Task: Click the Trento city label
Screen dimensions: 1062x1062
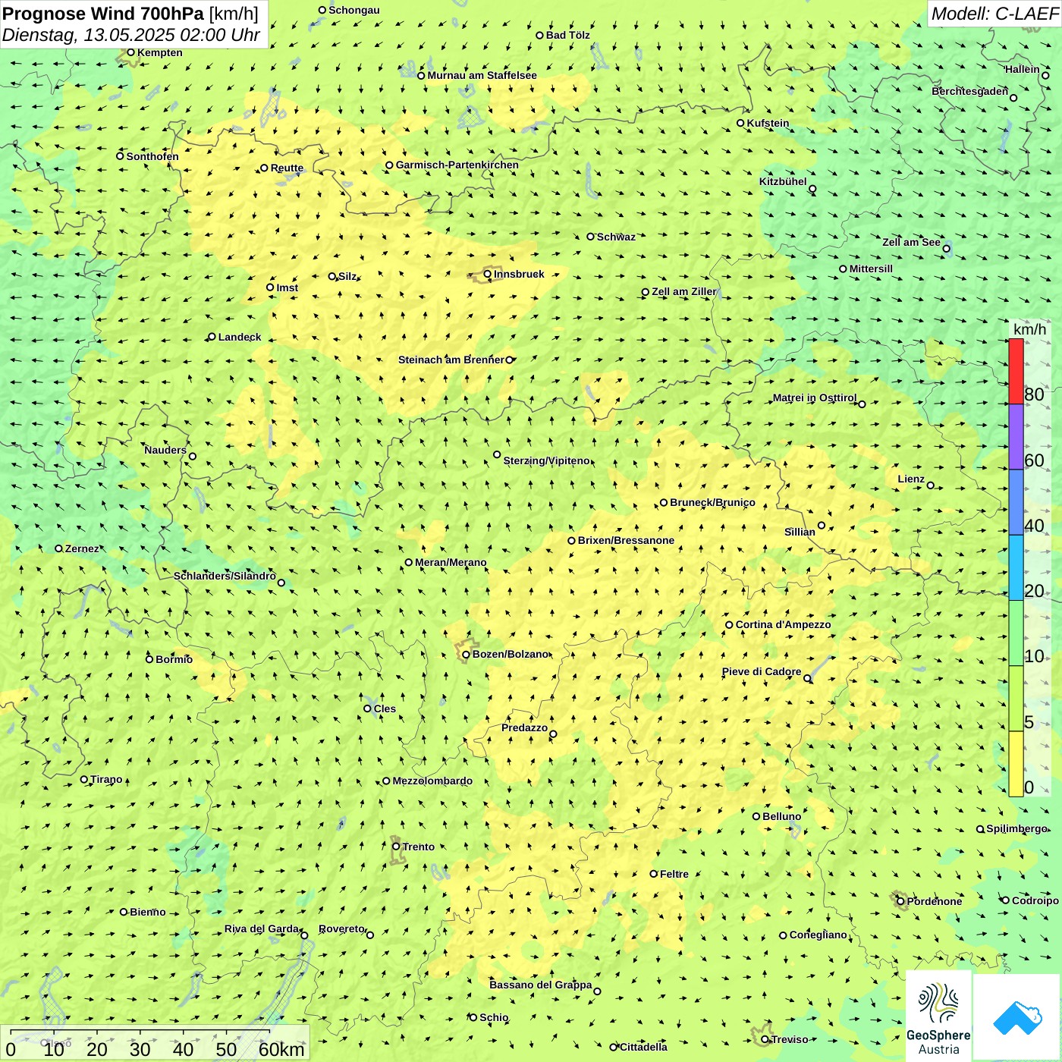Action: click(419, 847)
